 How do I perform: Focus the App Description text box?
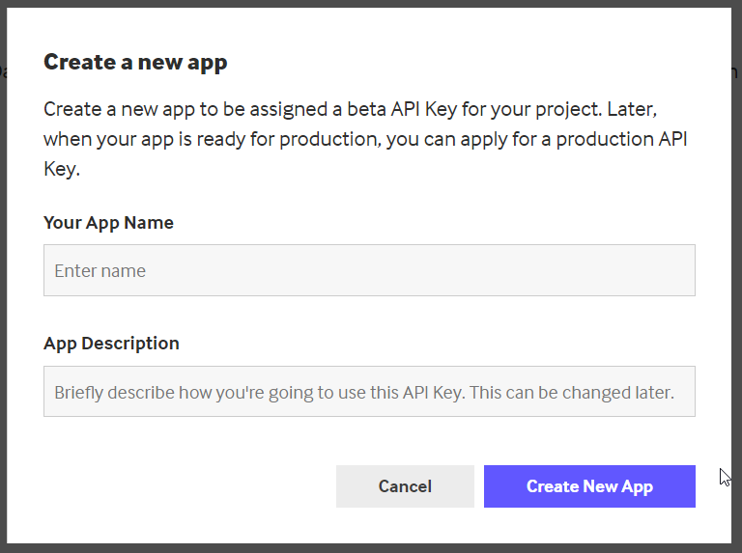(x=369, y=392)
